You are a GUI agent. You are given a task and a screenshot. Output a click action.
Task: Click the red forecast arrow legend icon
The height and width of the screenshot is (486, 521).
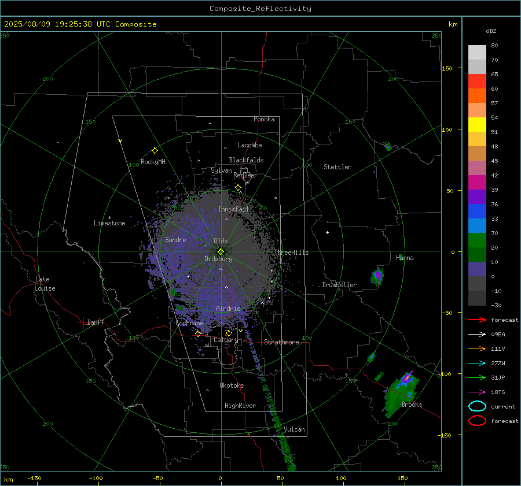pos(477,320)
